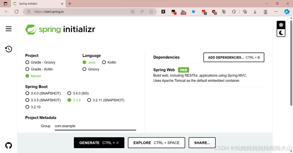The width and height of the screenshot is (293, 153).
Task: Open the red shield extension
Action: [214, 12]
